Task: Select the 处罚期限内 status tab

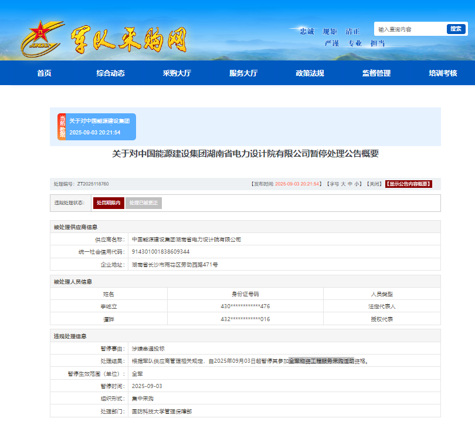Action: 108,203
